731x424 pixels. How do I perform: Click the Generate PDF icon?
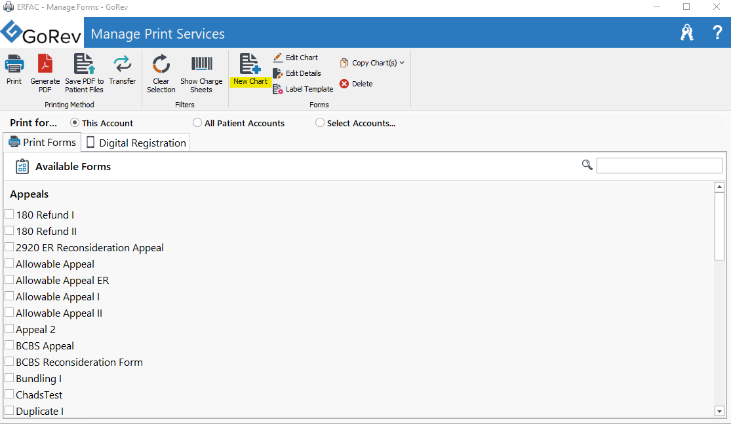(x=45, y=63)
